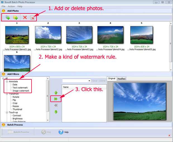Select the Crop filter

(x=15, y=103)
